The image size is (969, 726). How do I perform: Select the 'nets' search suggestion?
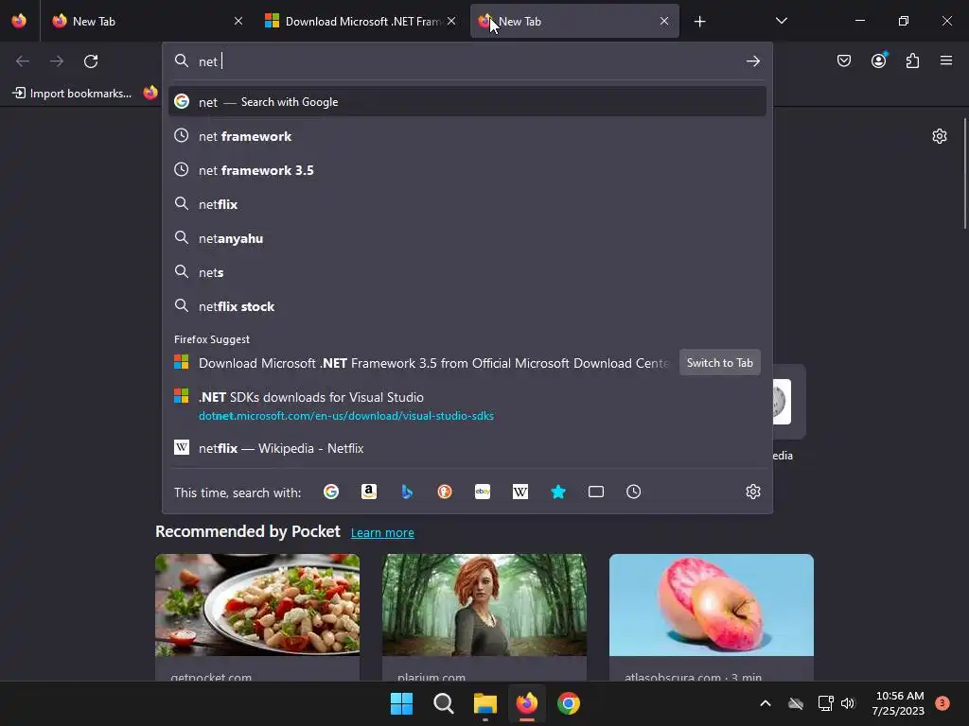(x=467, y=272)
